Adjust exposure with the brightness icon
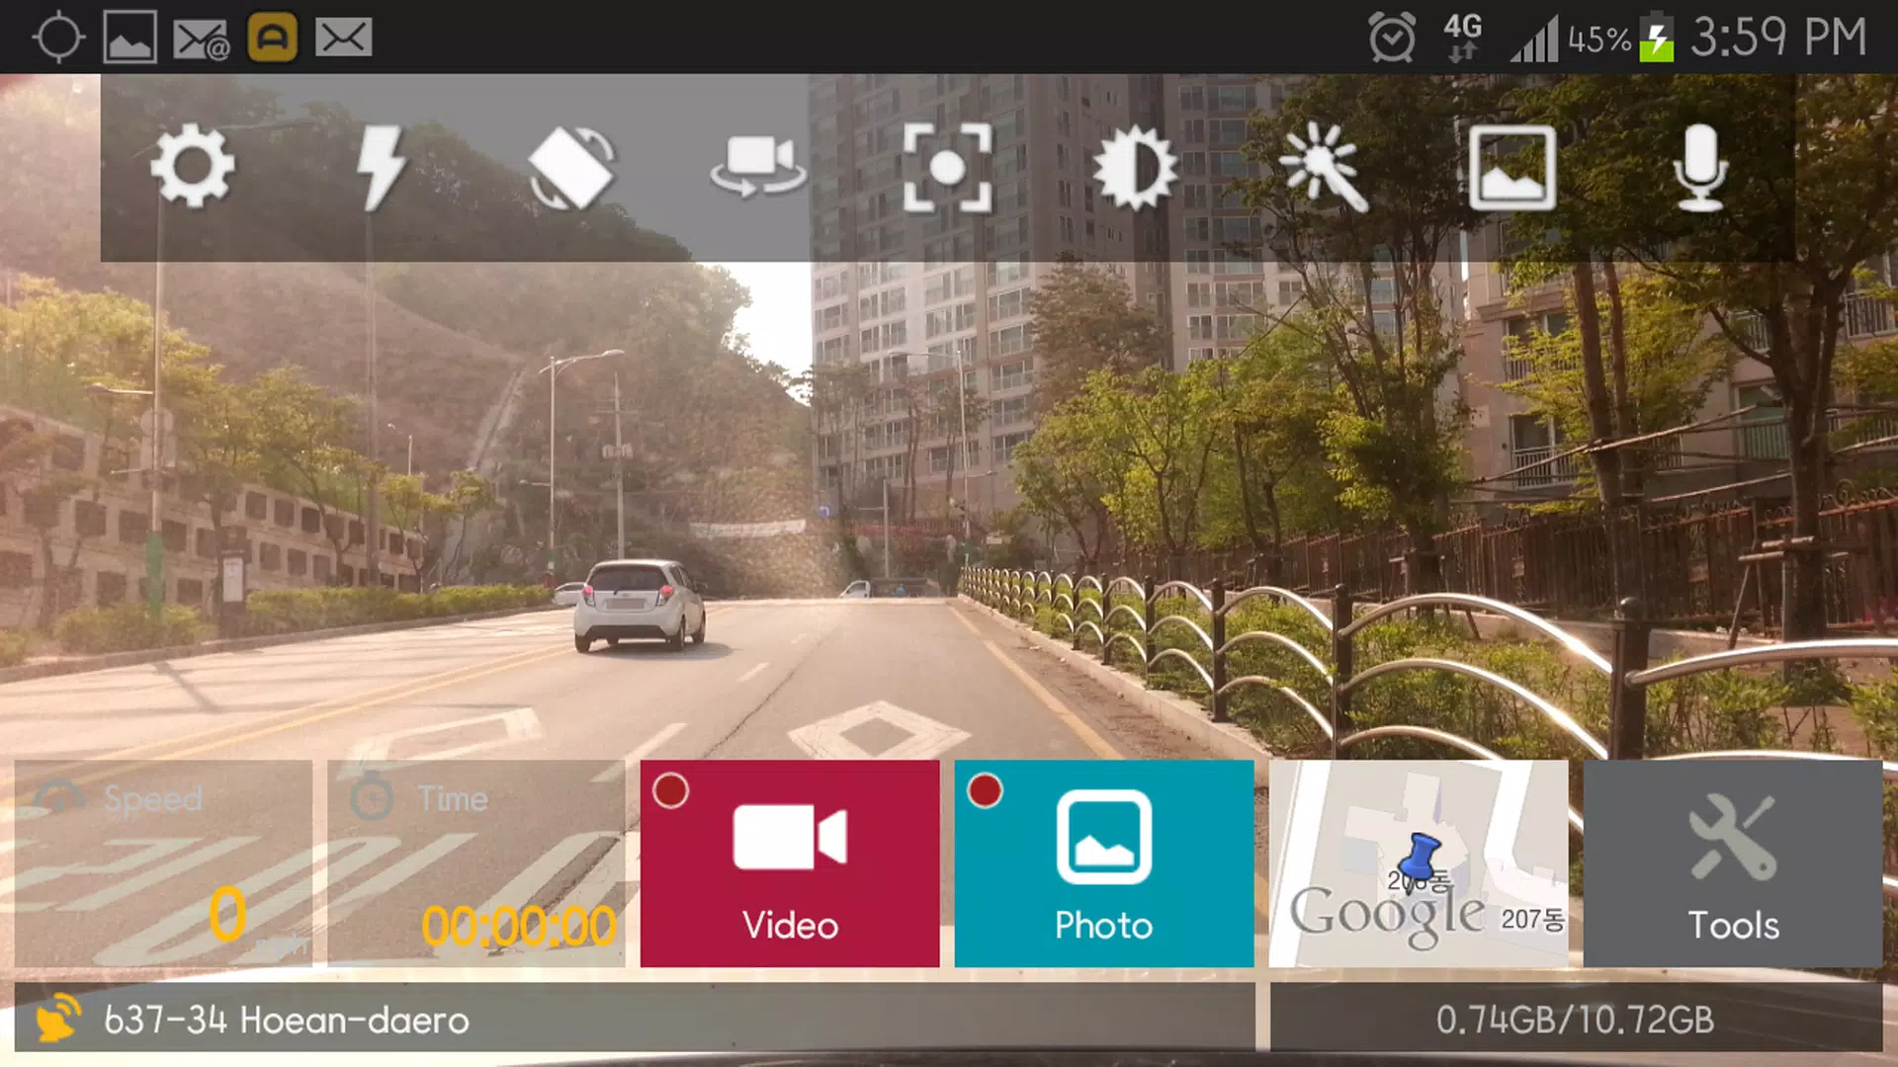Viewport: 1898px width, 1067px height. 1135,167
